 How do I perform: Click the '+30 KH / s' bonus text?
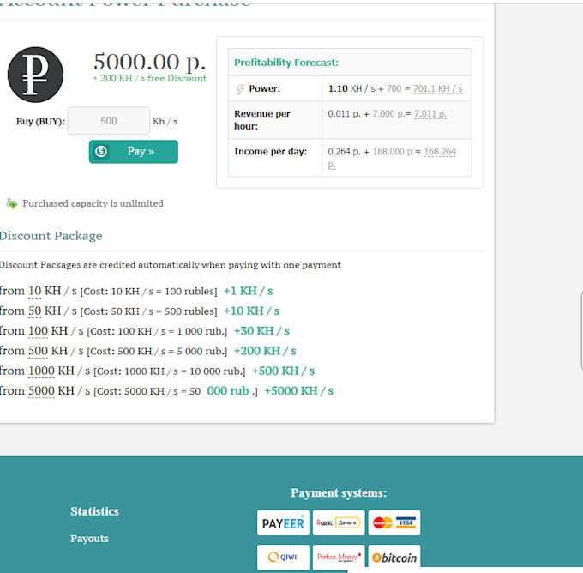click(x=261, y=331)
